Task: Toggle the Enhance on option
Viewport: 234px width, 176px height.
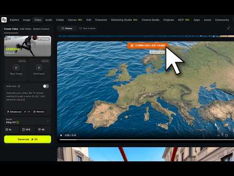Action: tap(14, 112)
